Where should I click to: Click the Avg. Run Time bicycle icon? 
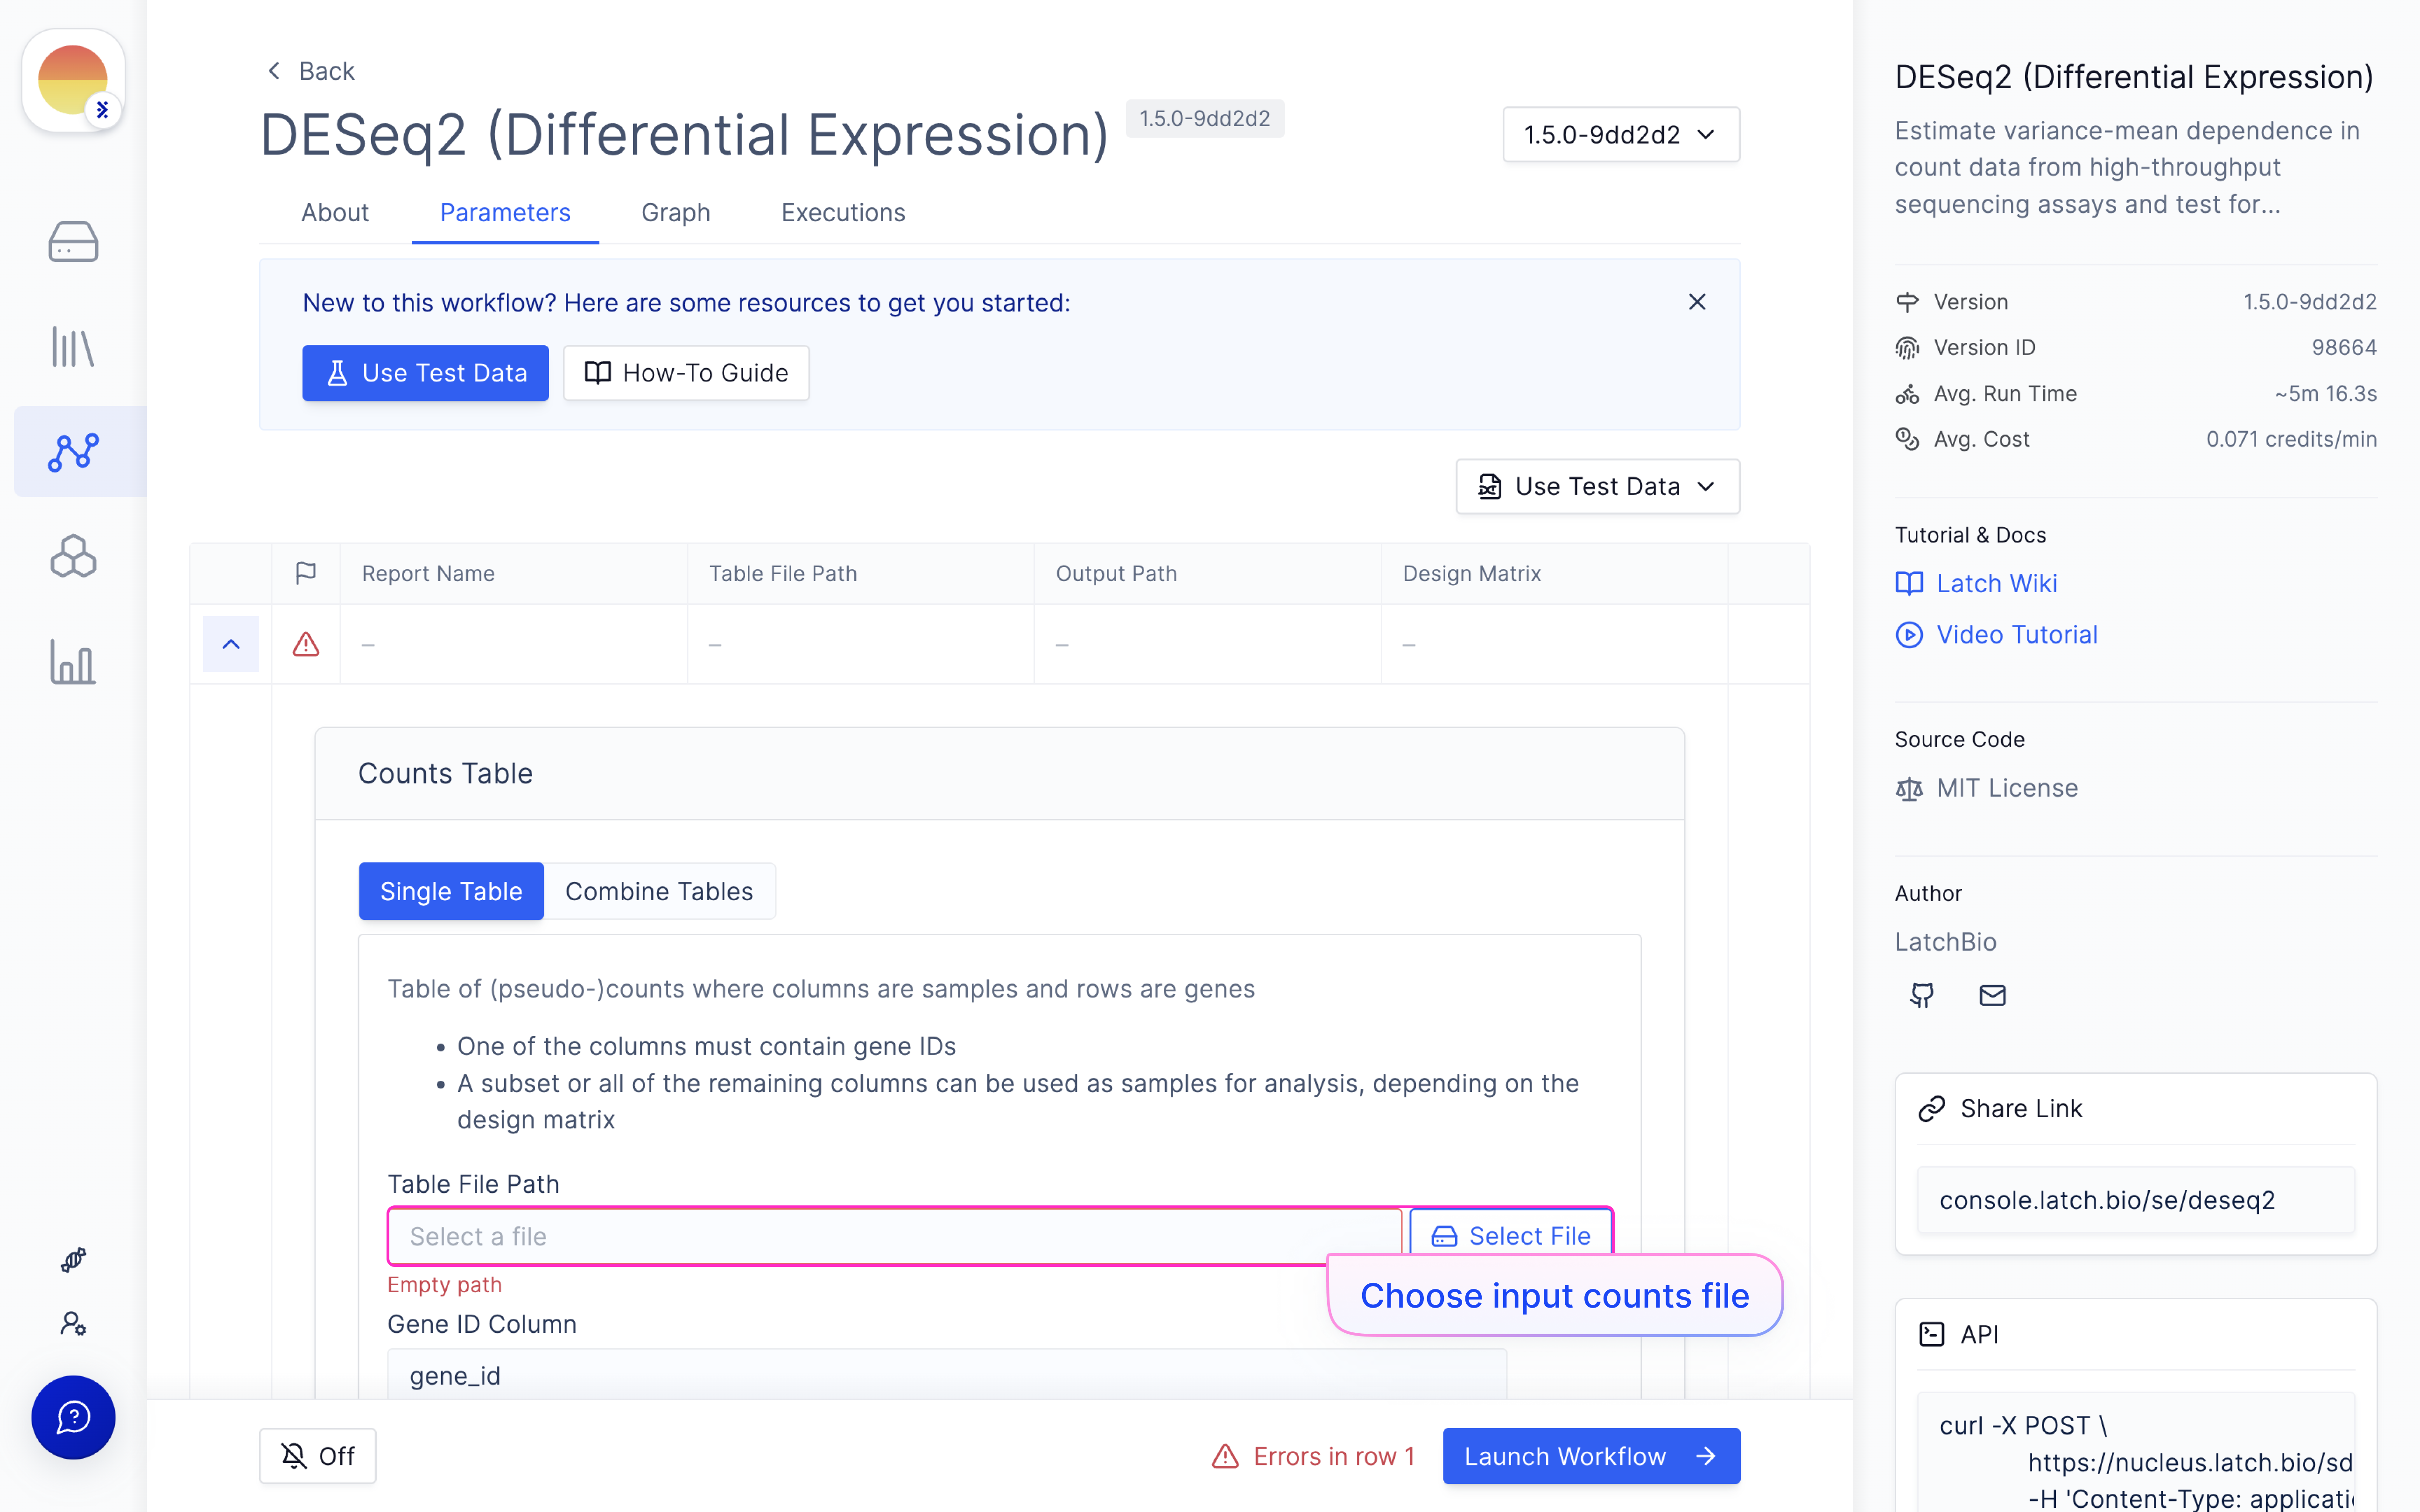[x=1907, y=394]
